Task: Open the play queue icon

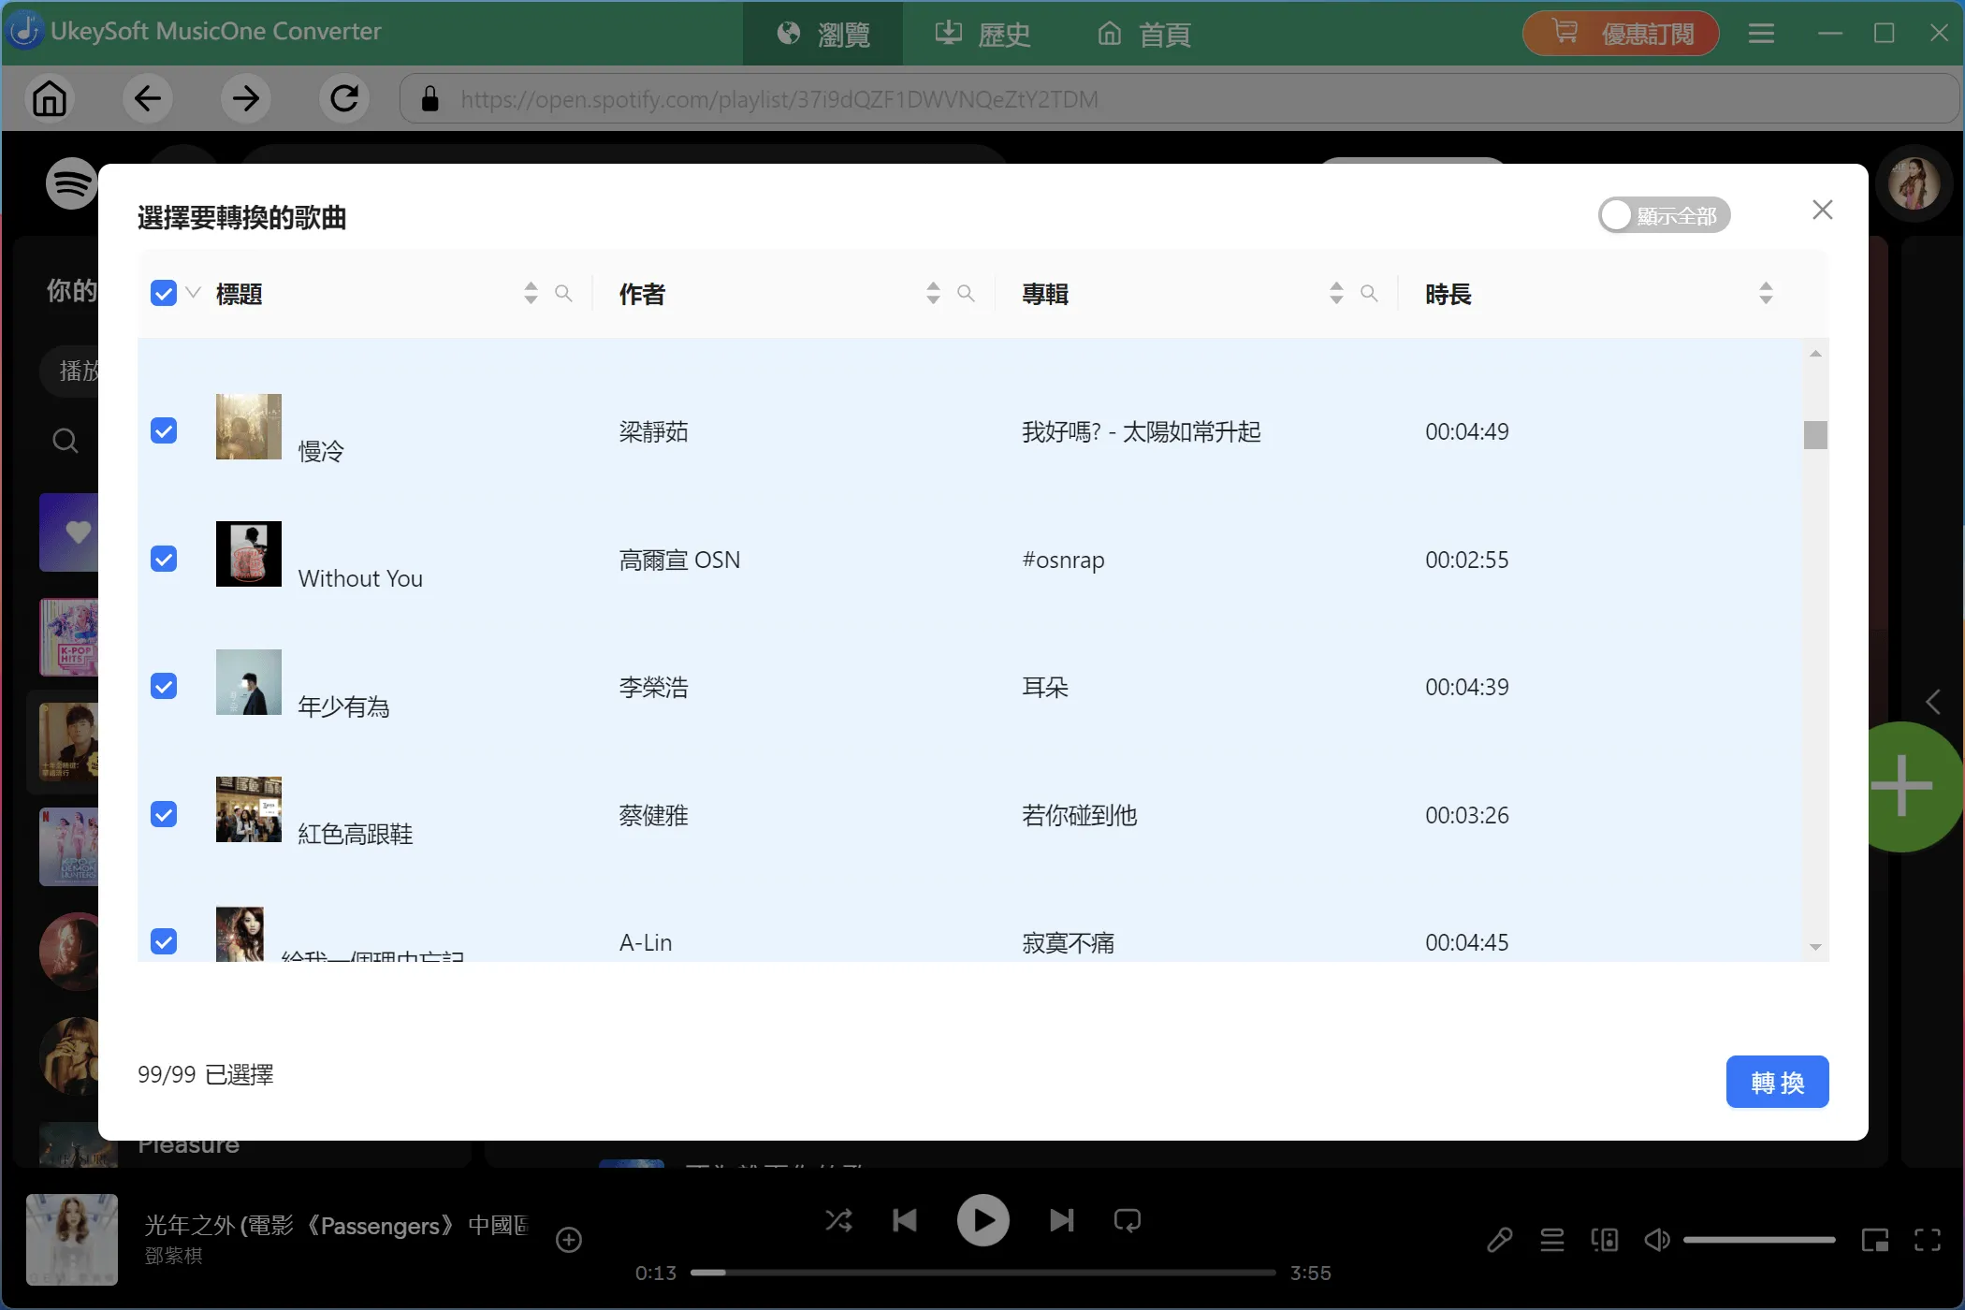Action: tap(1552, 1240)
